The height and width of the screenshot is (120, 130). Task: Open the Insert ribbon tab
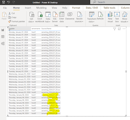point(28,8)
